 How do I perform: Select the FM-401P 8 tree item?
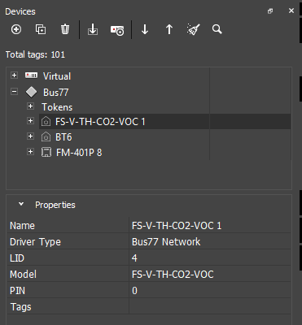pos(79,153)
